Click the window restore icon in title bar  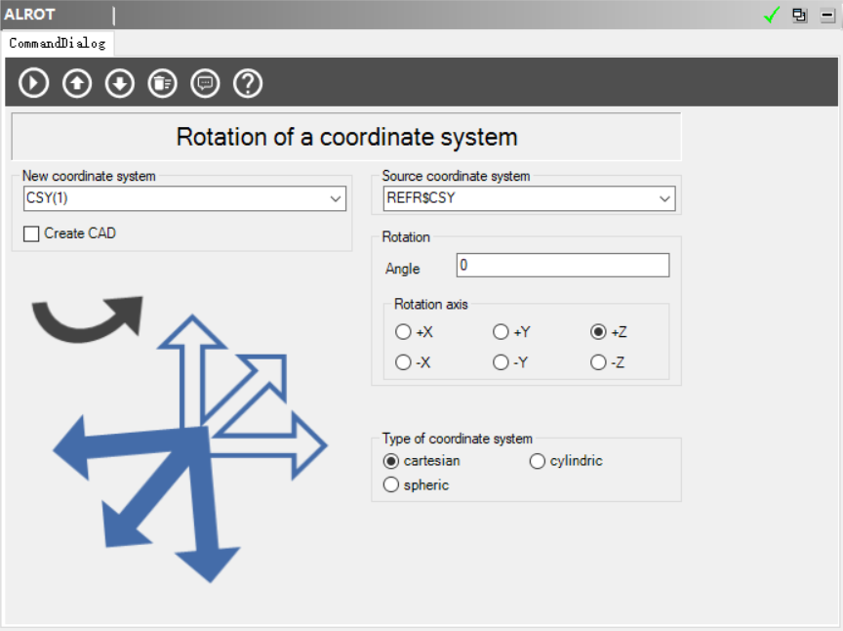click(x=800, y=15)
